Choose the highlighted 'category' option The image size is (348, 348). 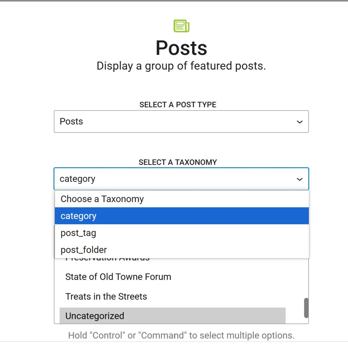coord(182,216)
